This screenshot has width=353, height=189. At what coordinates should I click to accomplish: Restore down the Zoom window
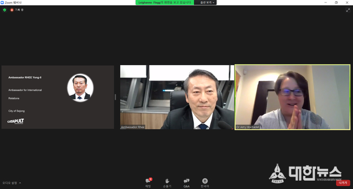click(x=336, y=3)
